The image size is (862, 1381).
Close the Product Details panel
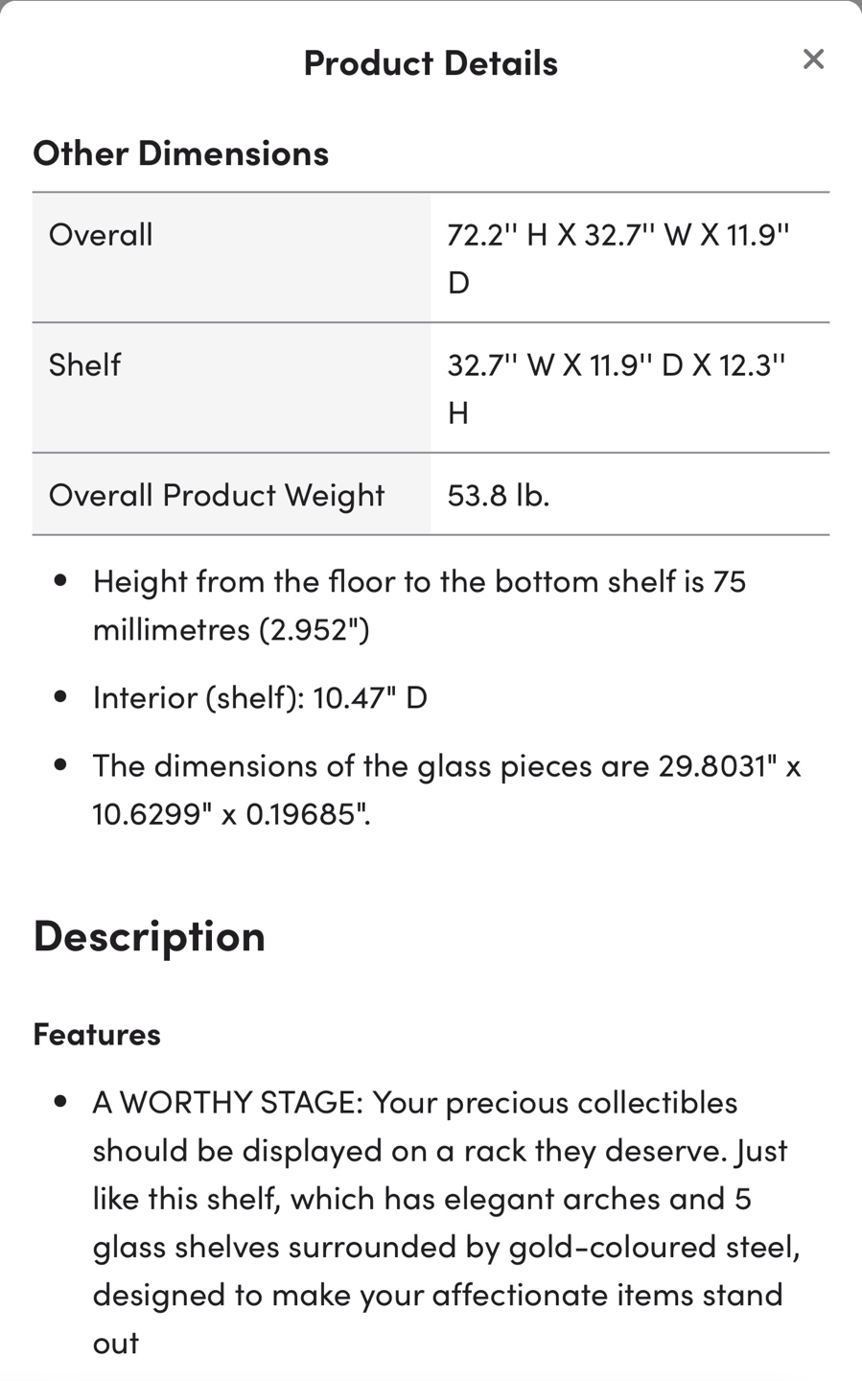tap(813, 59)
